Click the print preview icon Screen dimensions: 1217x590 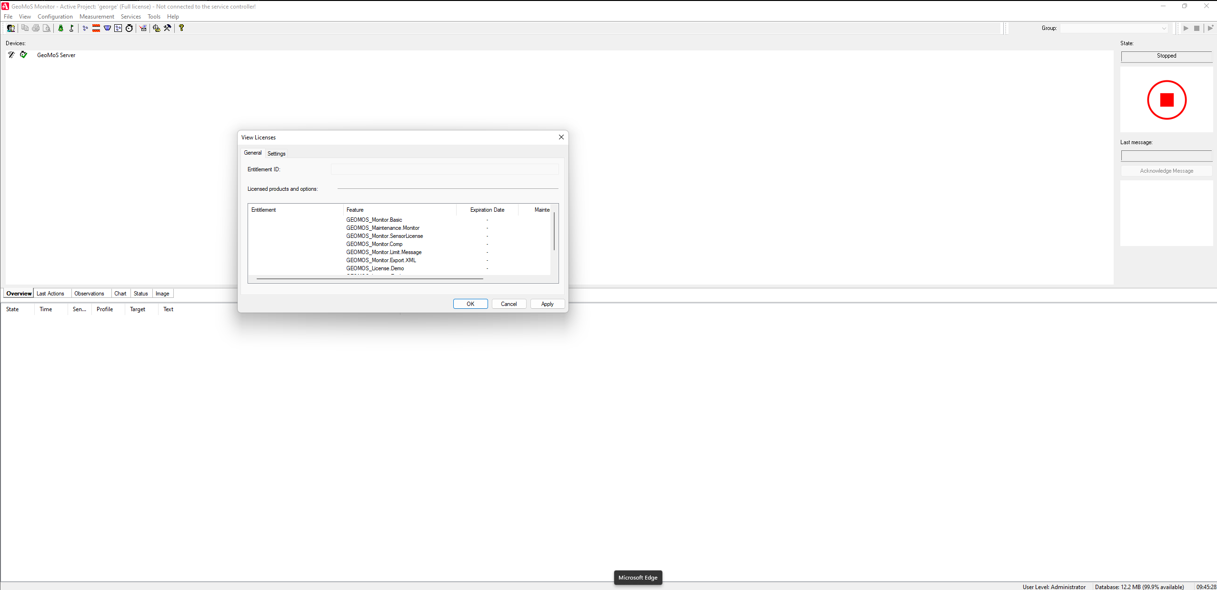pyautogui.click(x=47, y=28)
